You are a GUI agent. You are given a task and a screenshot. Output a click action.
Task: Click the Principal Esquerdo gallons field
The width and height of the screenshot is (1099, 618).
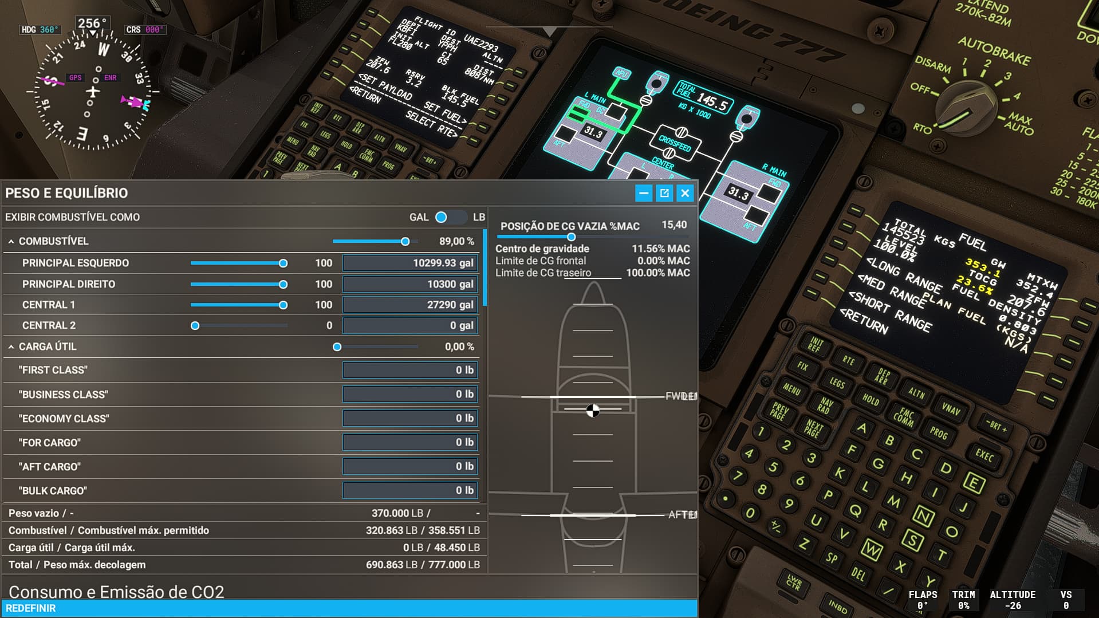(x=410, y=263)
